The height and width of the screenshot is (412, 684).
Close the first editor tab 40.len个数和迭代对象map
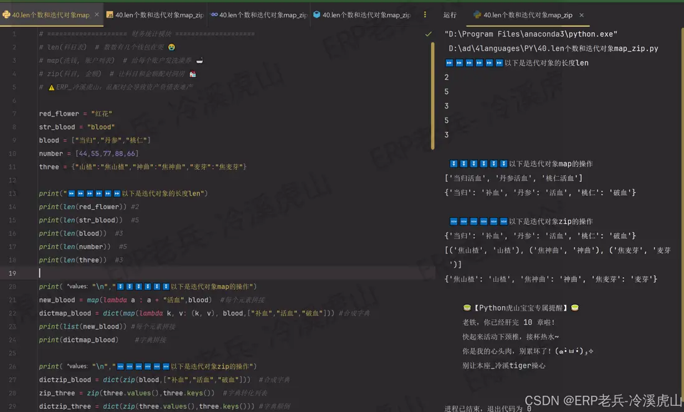(97, 15)
